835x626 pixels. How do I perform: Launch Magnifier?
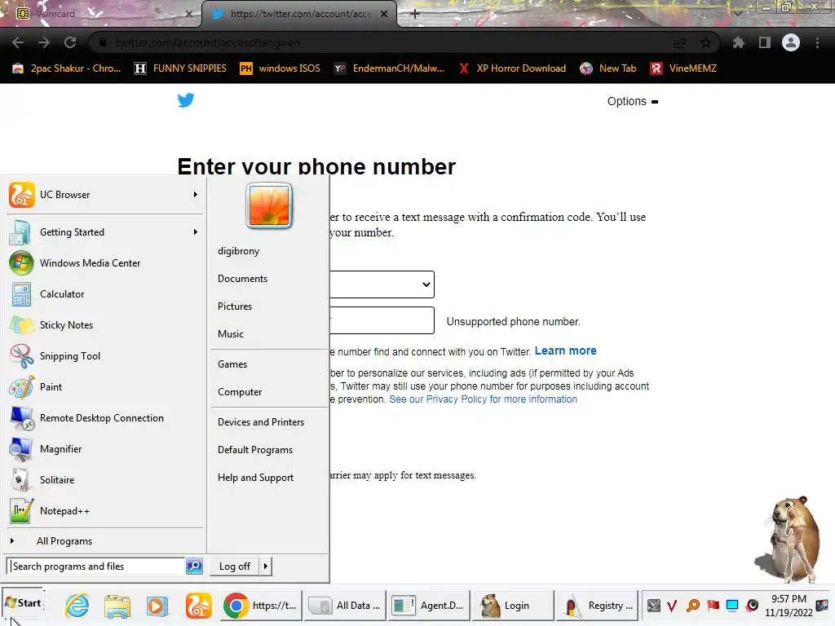click(x=104, y=449)
